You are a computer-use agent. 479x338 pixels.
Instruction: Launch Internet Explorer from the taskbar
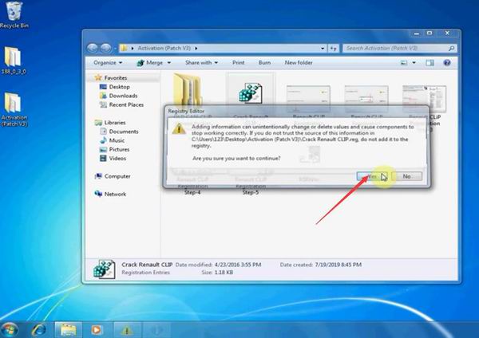(x=38, y=328)
